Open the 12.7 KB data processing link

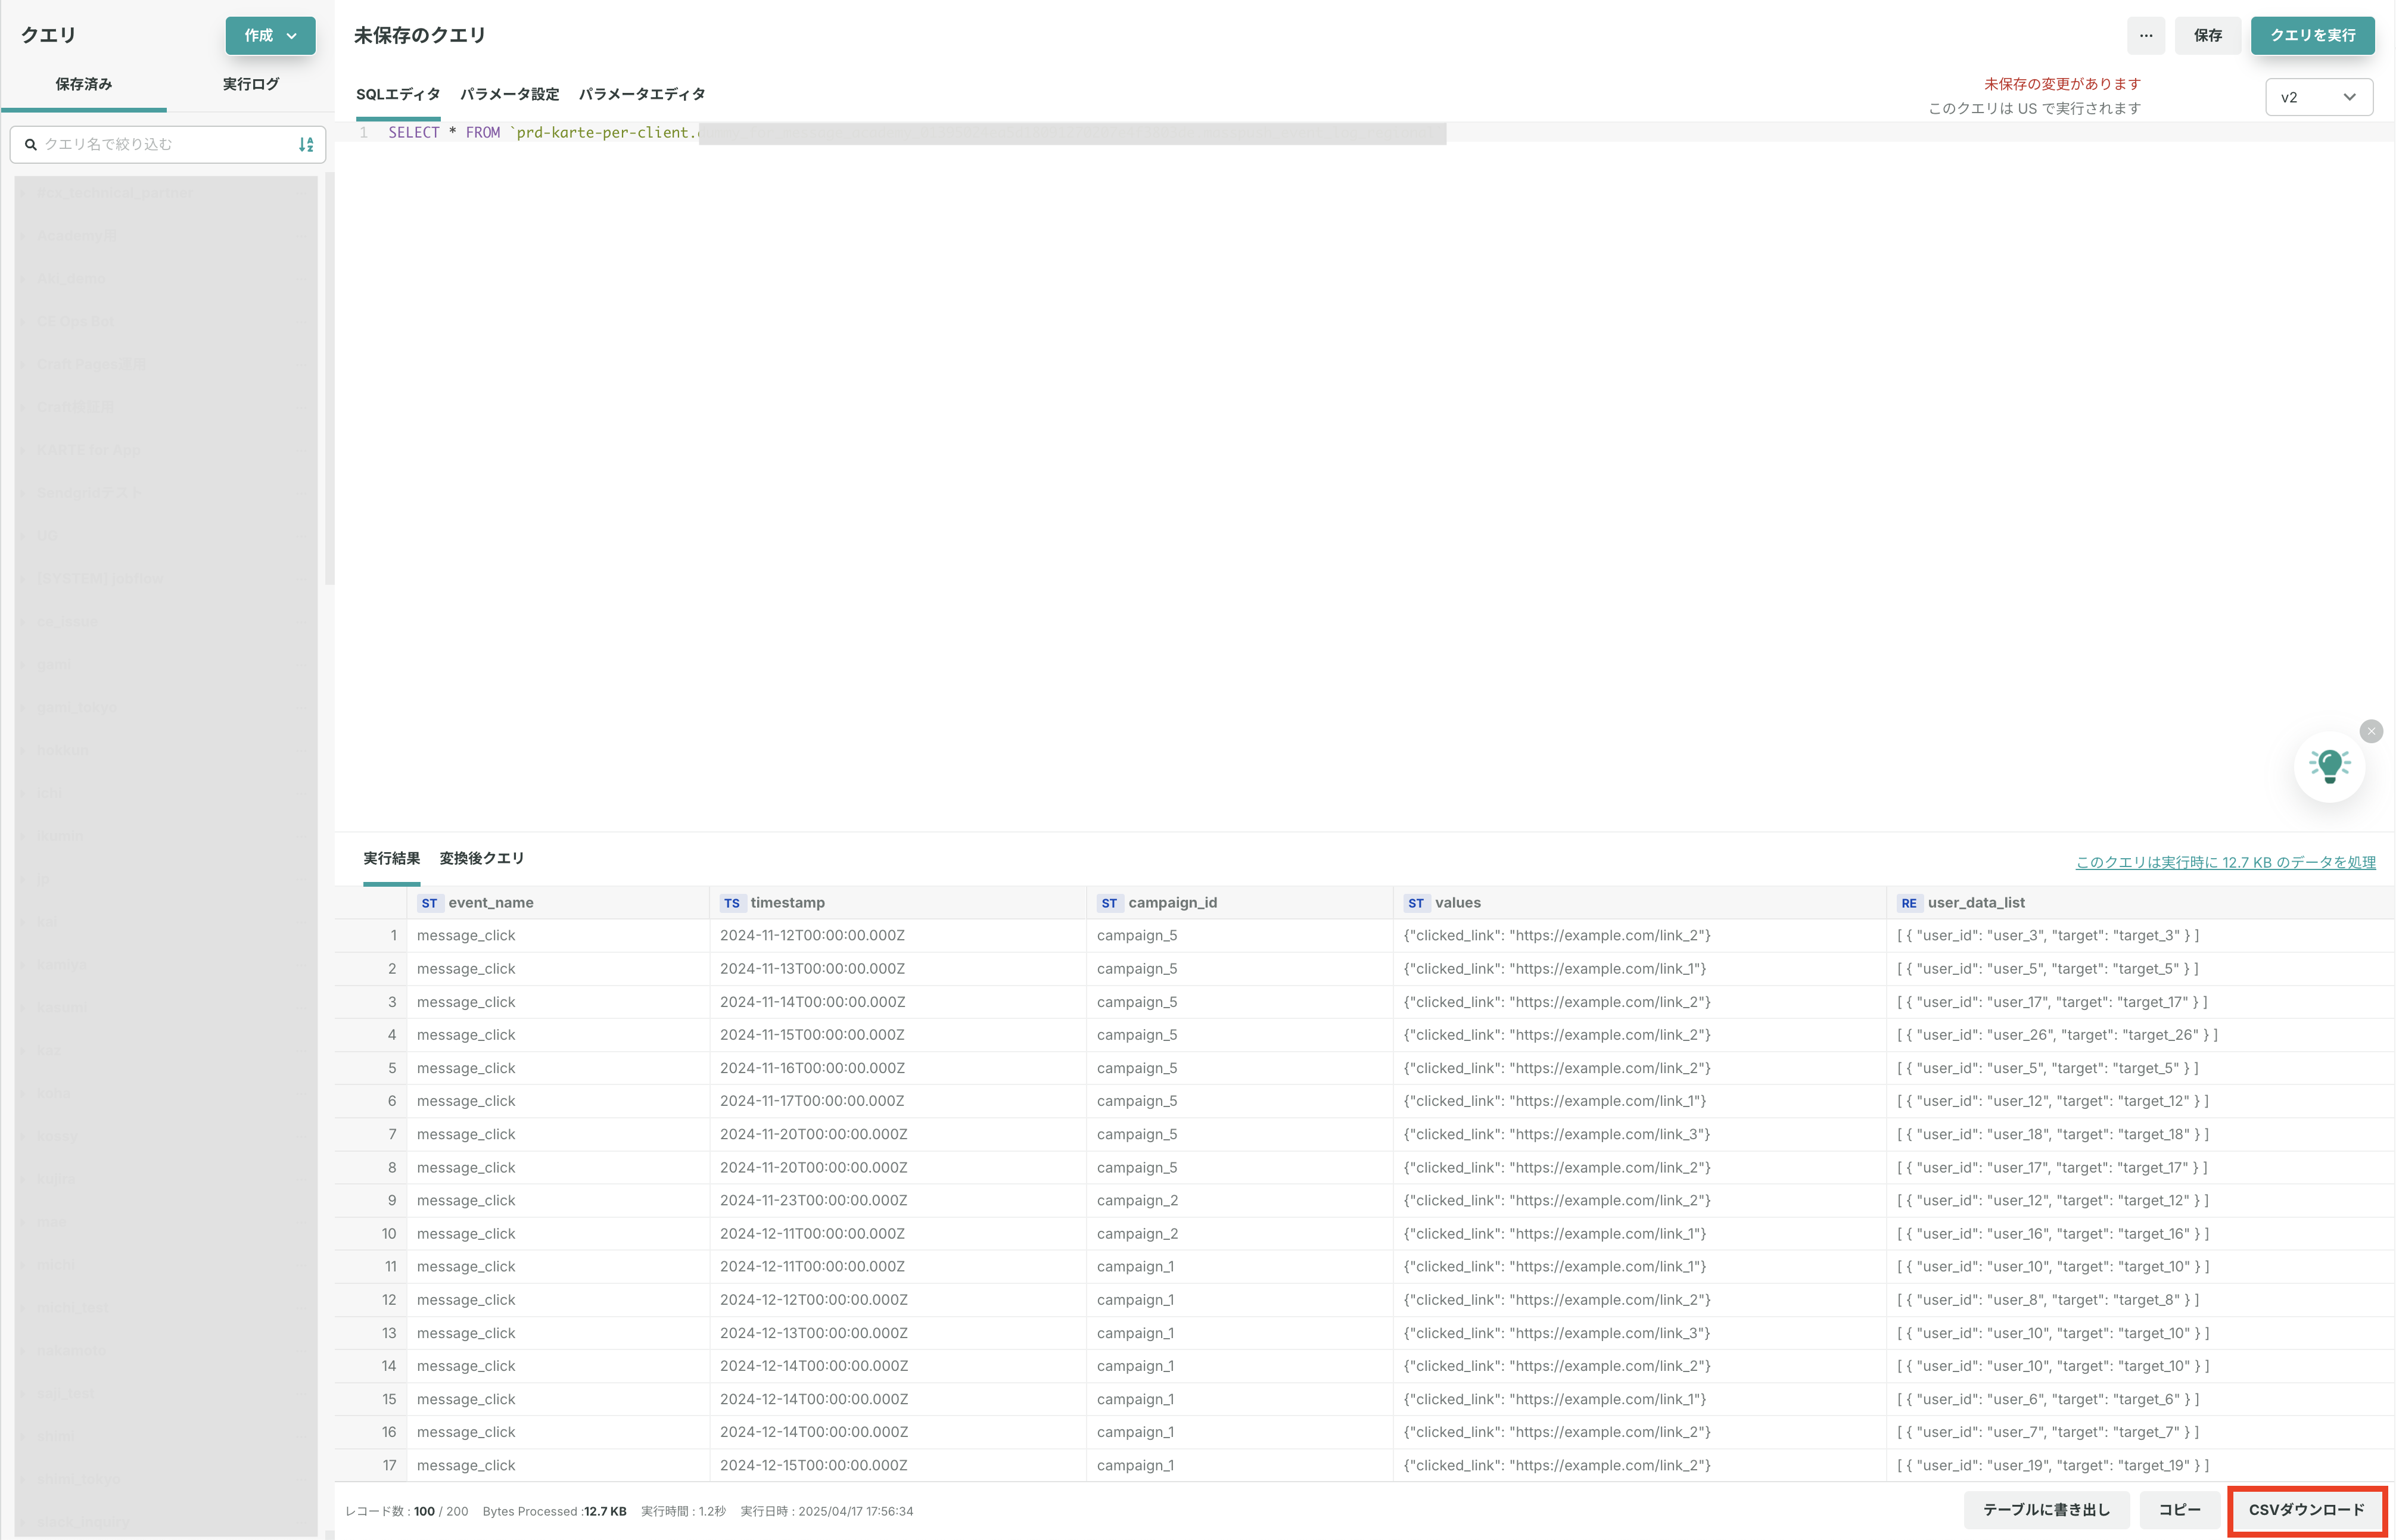2225,862
